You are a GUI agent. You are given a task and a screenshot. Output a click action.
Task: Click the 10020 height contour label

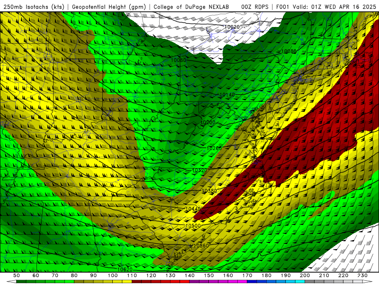232,27
